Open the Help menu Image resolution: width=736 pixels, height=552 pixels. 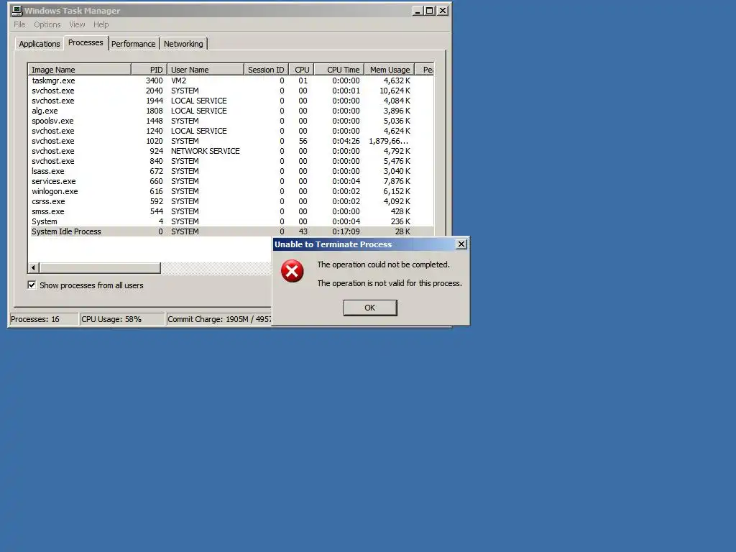click(101, 24)
